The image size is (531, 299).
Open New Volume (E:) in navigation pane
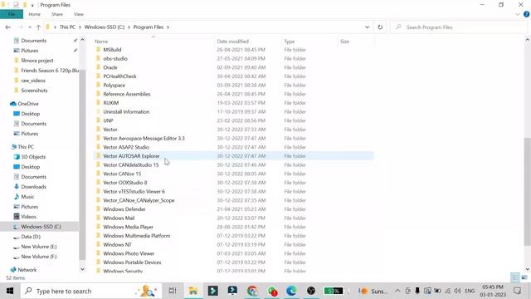[x=39, y=247]
